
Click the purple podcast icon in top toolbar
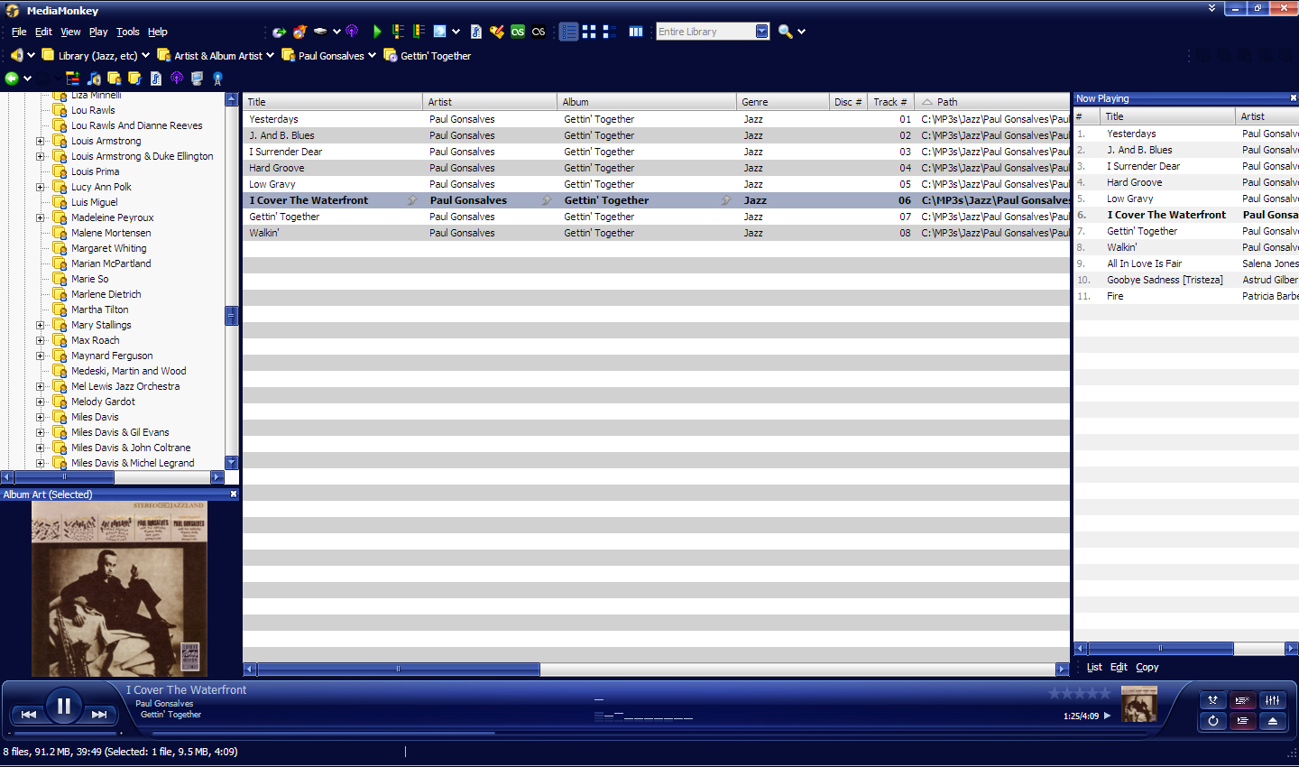pyautogui.click(x=352, y=32)
